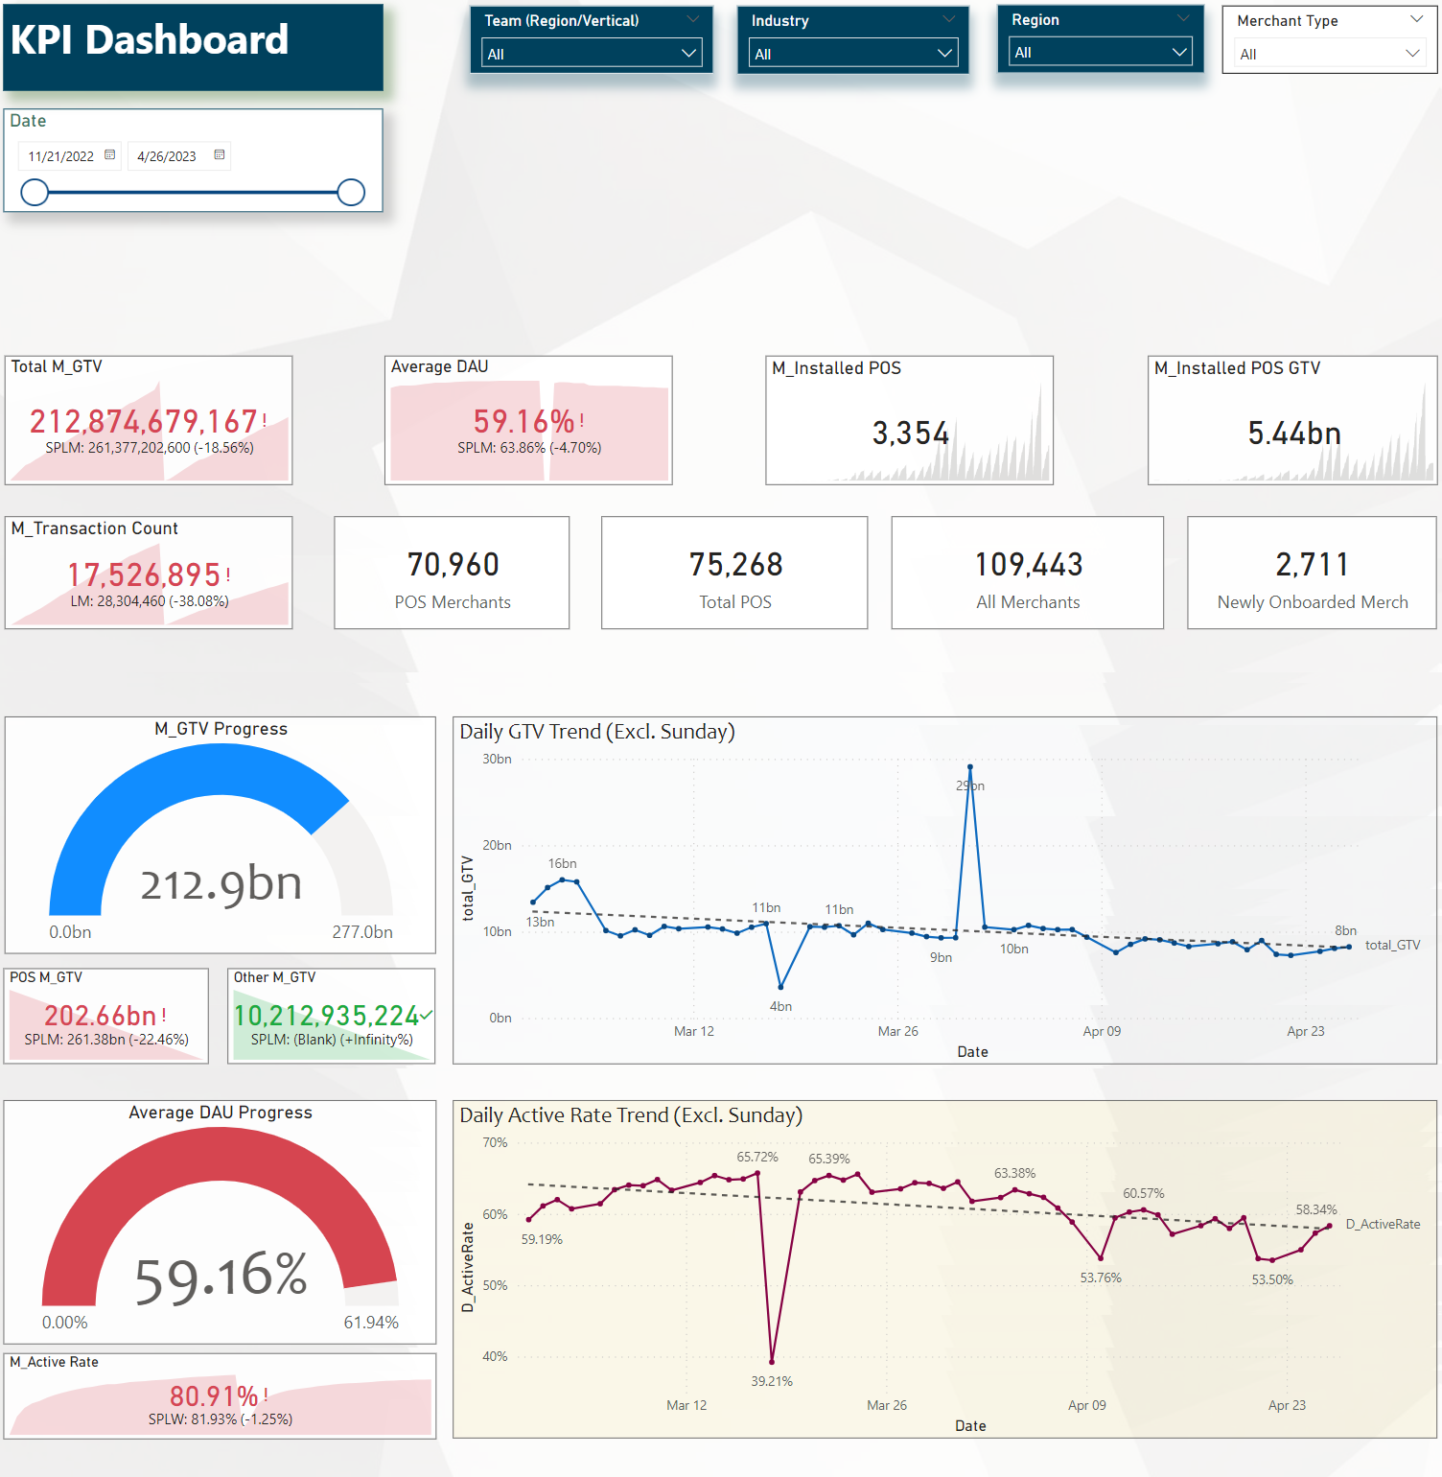This screenshot has height=1477, width=1442.
Task: Open the calendar picker for the end date
Action: [219, 154]
